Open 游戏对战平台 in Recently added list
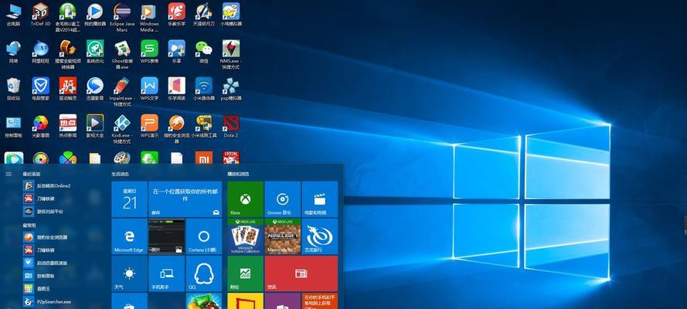The image size is (687, 309). tap(44, 212)
